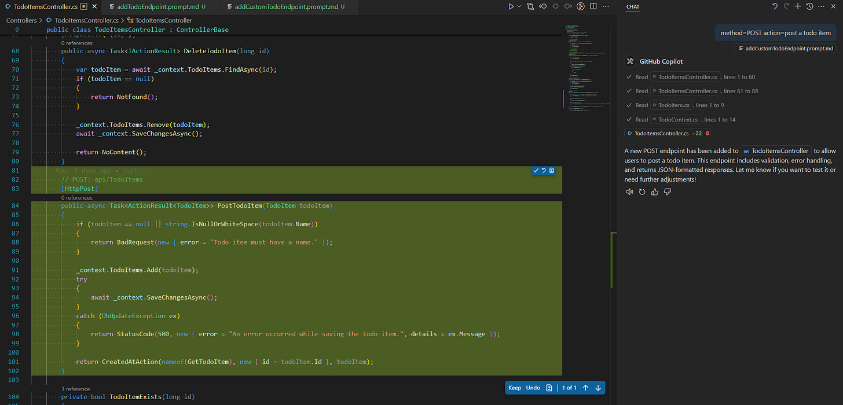This screenshot has height=405, width=843.
Task: Go to previous change icon in toolbar
Action: (x=543, y=6)
